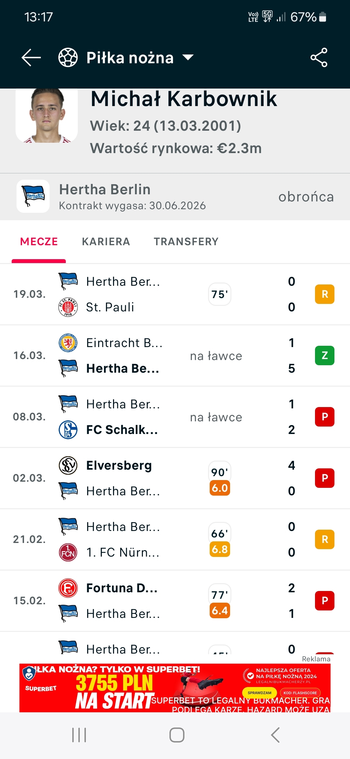
Task: Open the Hertha Berlin team link
Action: tap(105, 189)
